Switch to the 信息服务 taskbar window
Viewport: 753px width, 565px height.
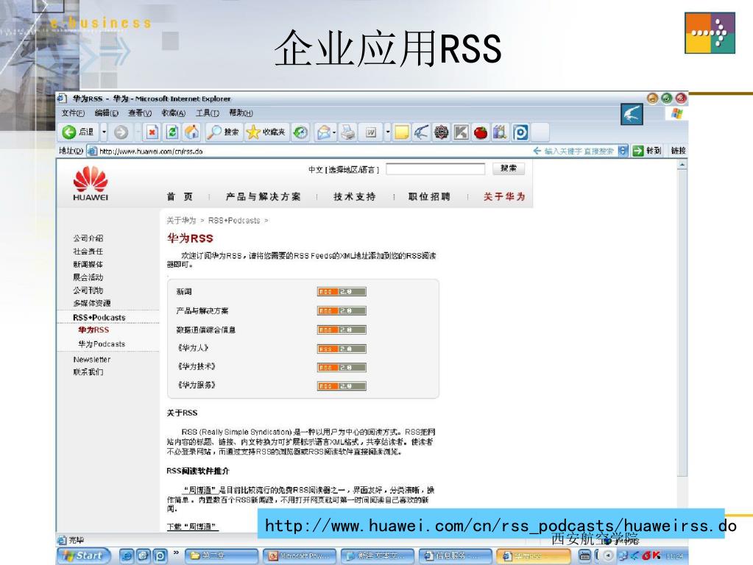tap(455, 556)
